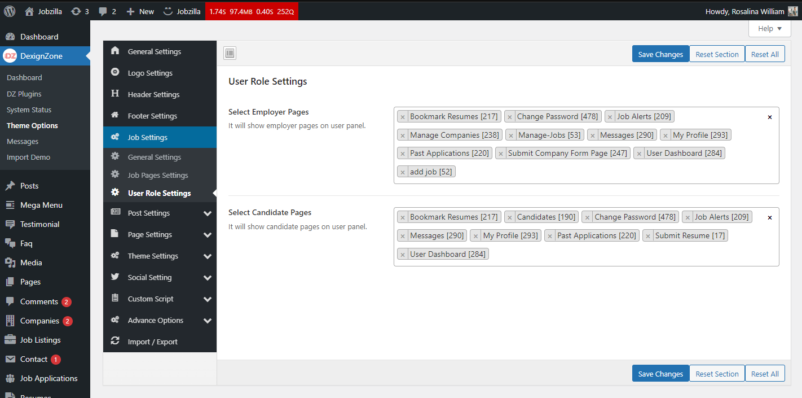Open Job Listings in admin sidebar
Image resolution: width=802 pixels, height=398 pixels.
tap(40, 340)
